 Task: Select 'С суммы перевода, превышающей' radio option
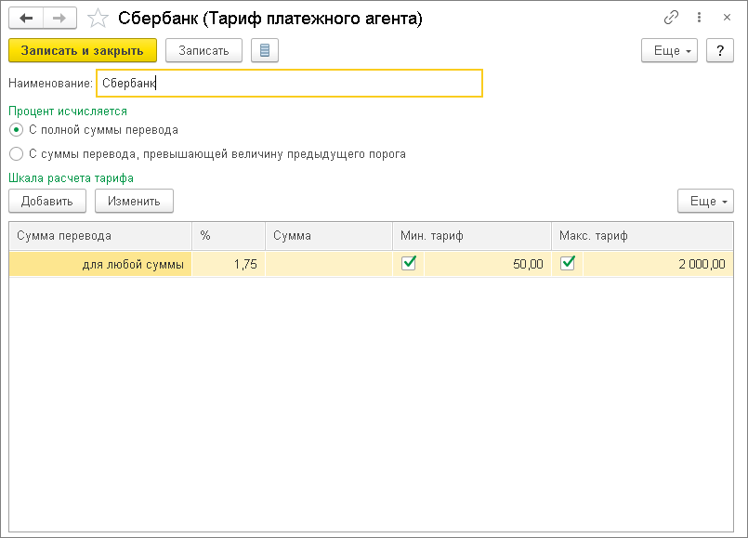click(x=16, y=154)
